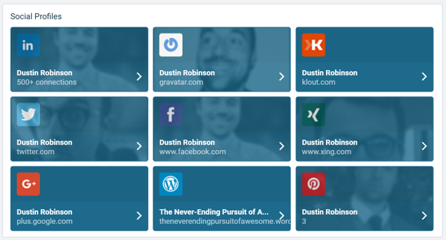Open chevron on the twitter.com card
Screen dimensions: 446x240
coord(139,146)
